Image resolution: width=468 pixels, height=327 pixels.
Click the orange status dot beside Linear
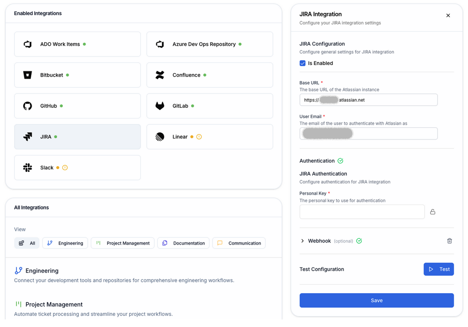[x=192, y=137]
